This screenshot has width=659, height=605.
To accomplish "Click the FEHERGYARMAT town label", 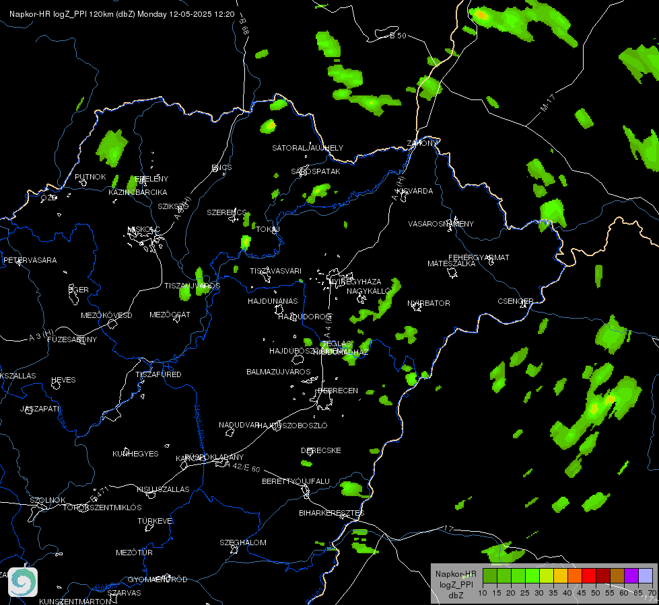I will pyautogui.click(x=479, y=257).
